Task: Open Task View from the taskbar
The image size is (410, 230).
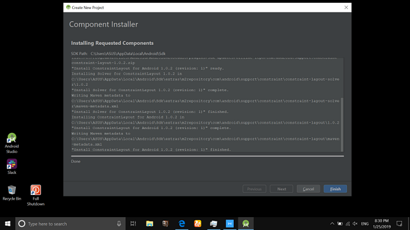Action: click(x=134, y=224)
